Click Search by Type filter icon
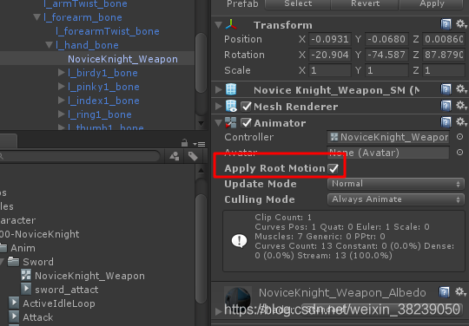 (x=175, y=156)
